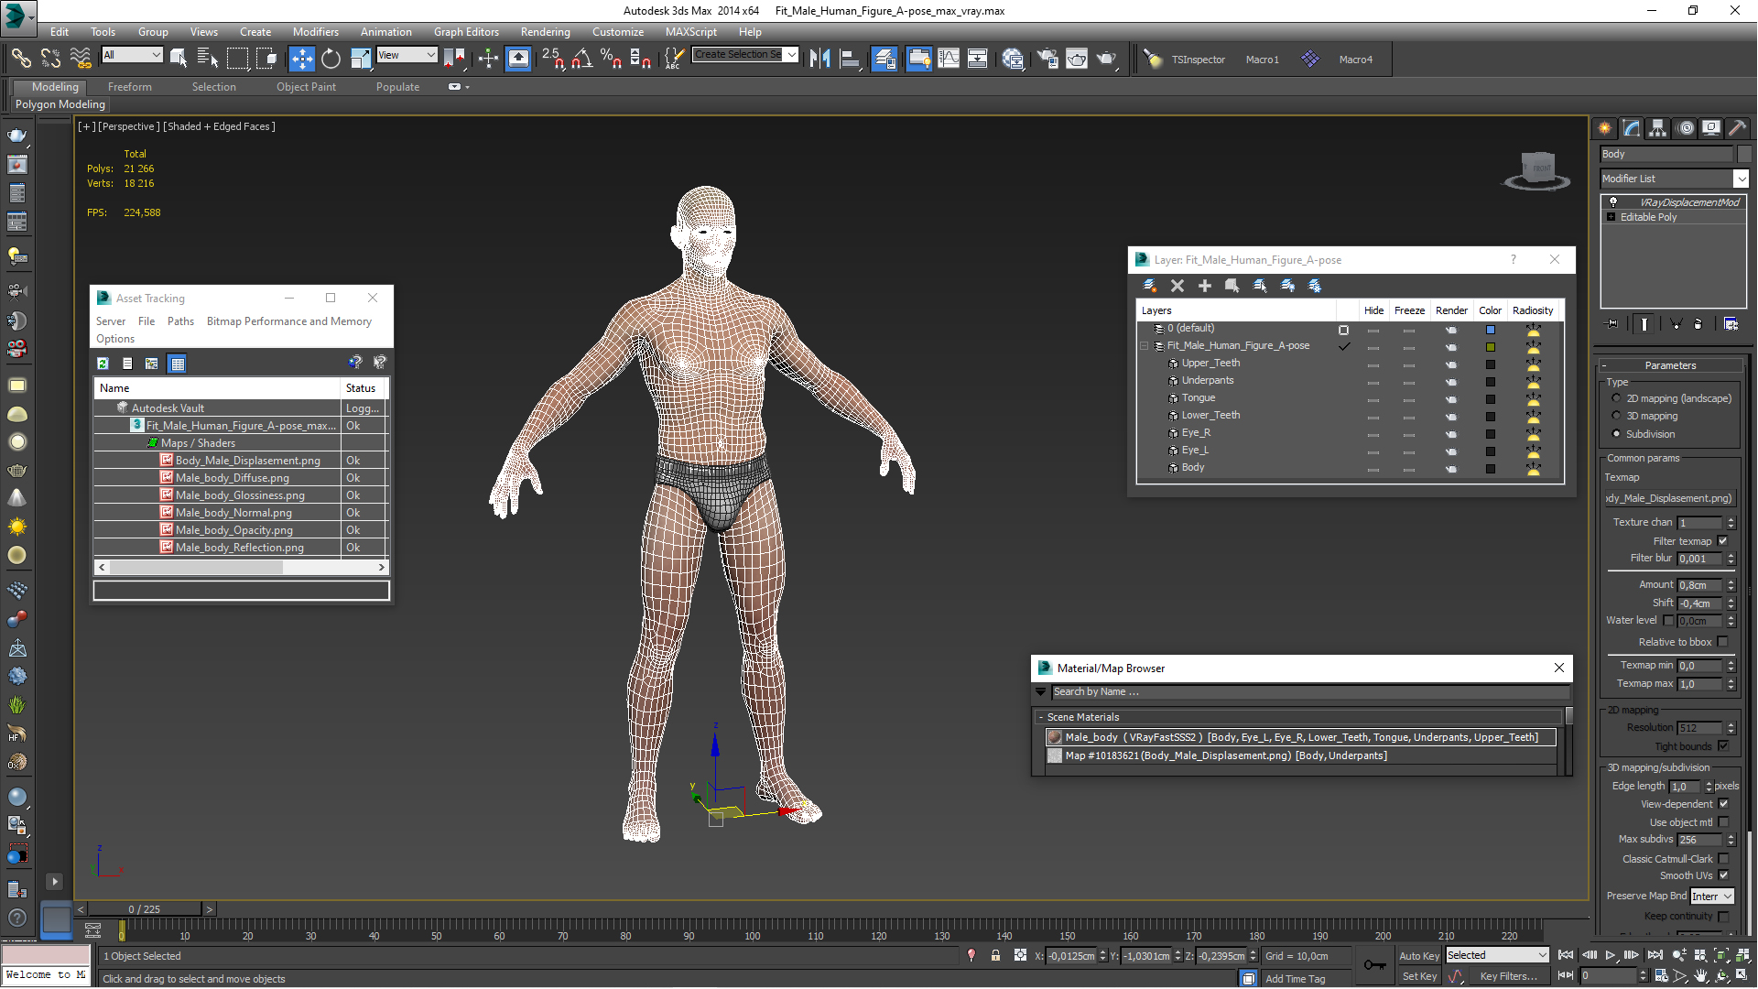Click the Mirror tool icon

[x=819, y=59]
